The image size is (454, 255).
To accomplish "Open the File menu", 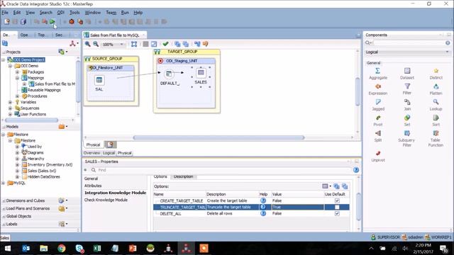I will [5, 13].
